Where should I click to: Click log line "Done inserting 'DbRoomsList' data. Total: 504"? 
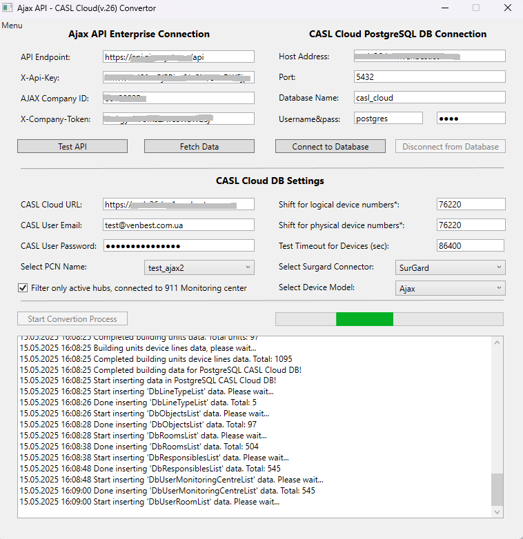point(139,447)
